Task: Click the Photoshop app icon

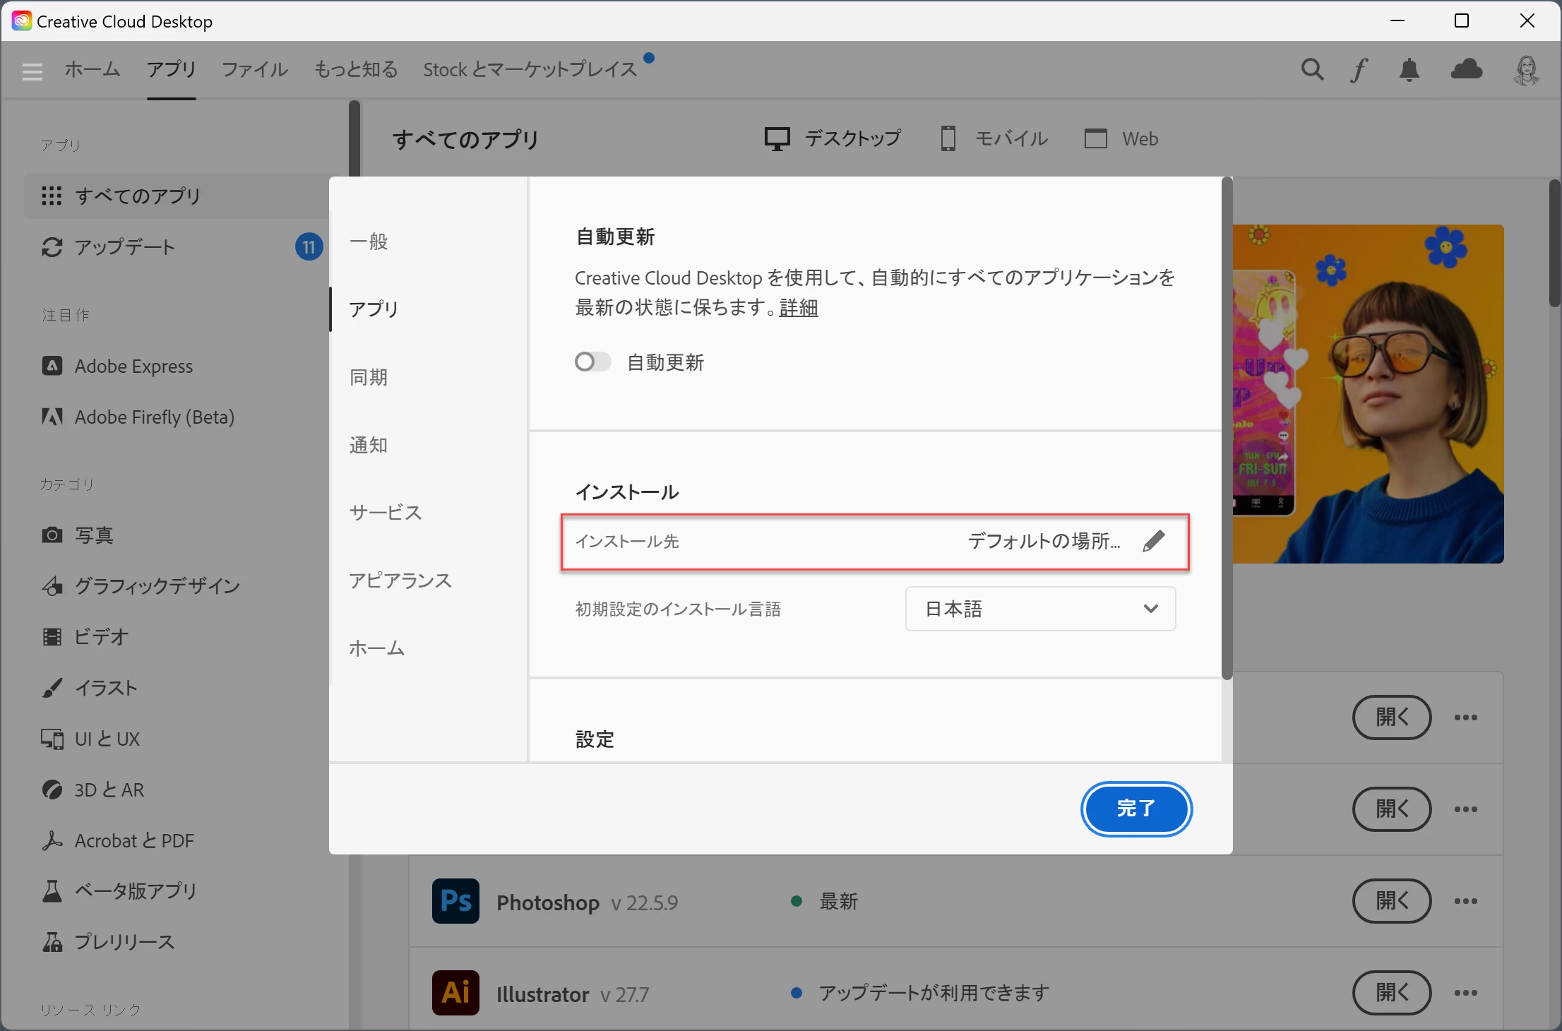Action: [455, 901]
